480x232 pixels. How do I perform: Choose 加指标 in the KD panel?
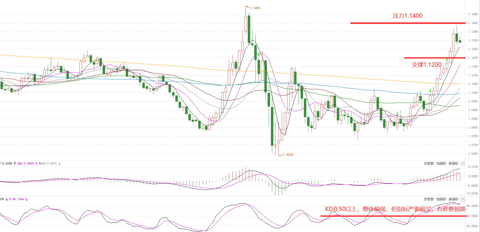click(x=441, y=199)
